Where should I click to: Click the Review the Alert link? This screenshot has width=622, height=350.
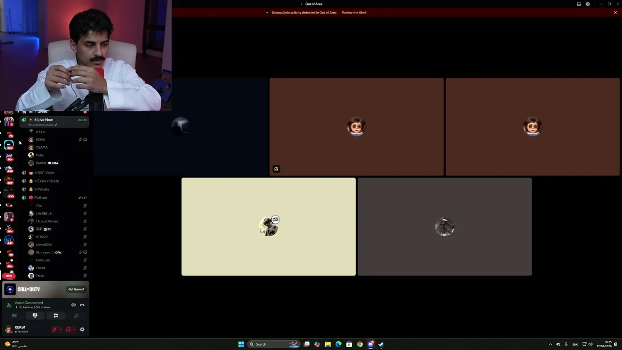tap(354, 13)
